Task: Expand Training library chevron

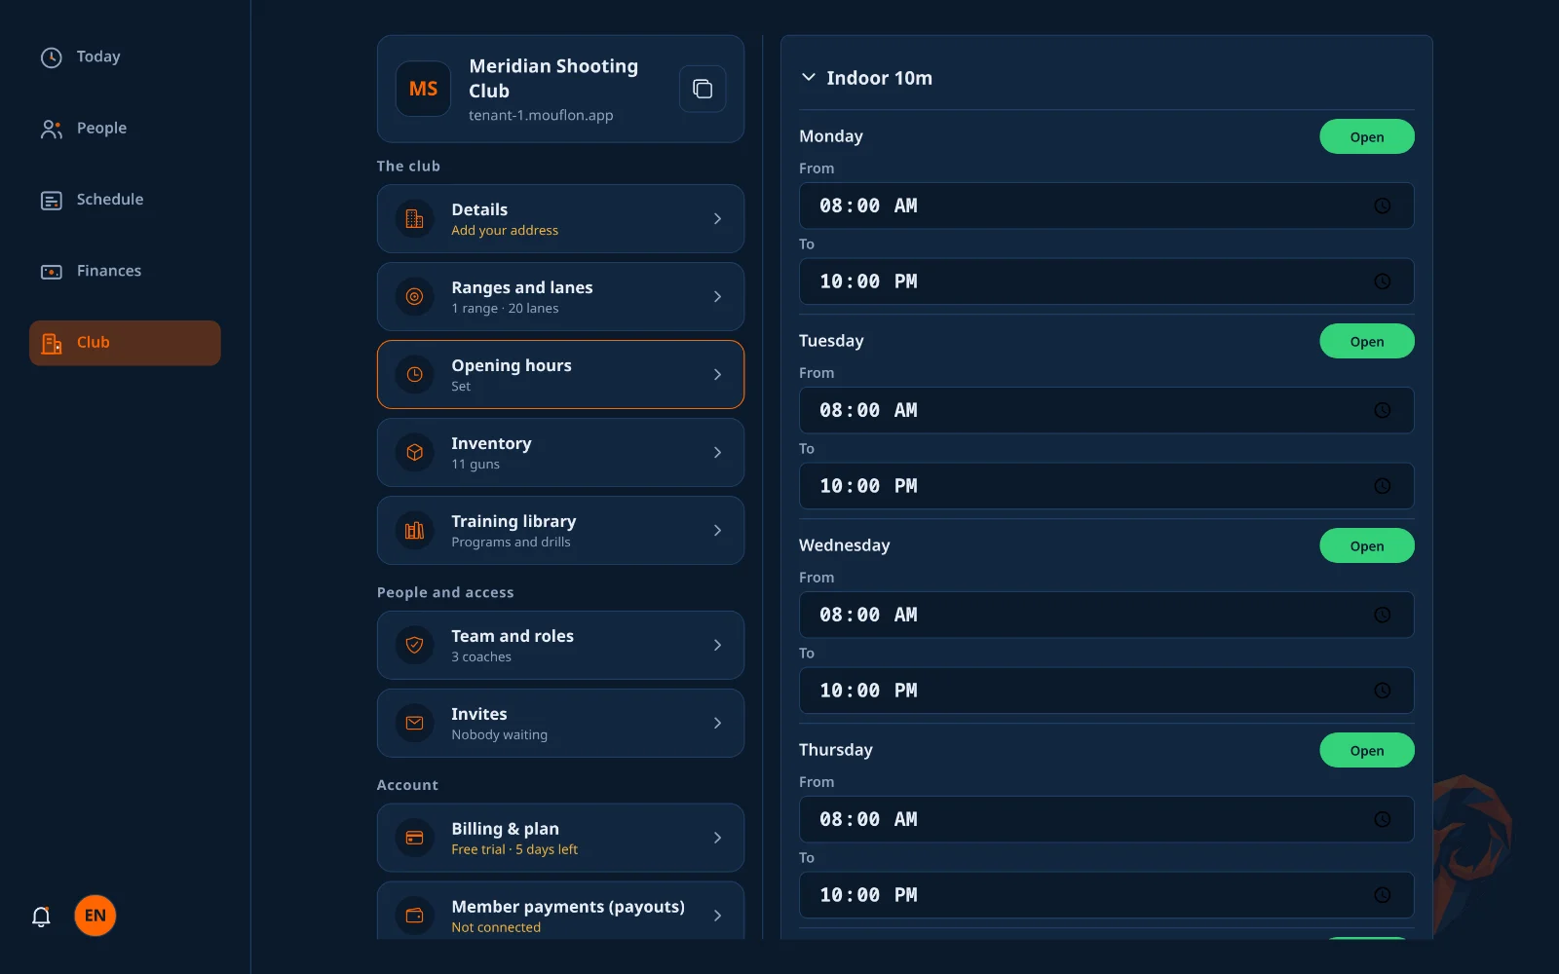Action: 717,531
